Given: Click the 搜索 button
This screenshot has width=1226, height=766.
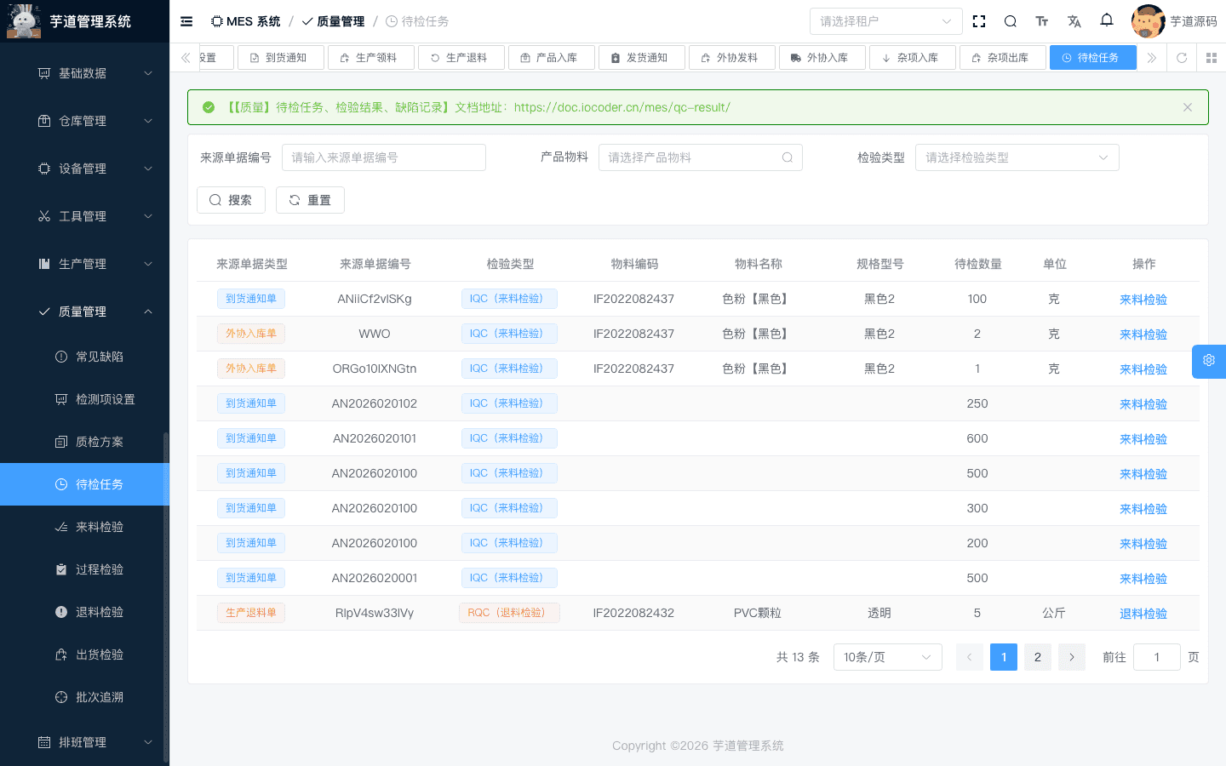Looking at the screenshot, I should (231, 199).
